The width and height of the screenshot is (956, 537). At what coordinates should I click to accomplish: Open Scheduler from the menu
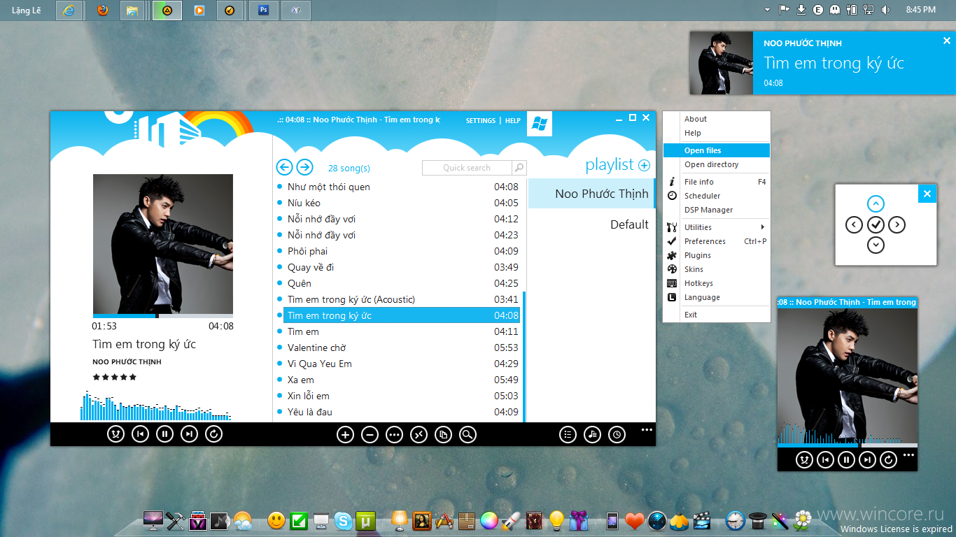[717, 196]
